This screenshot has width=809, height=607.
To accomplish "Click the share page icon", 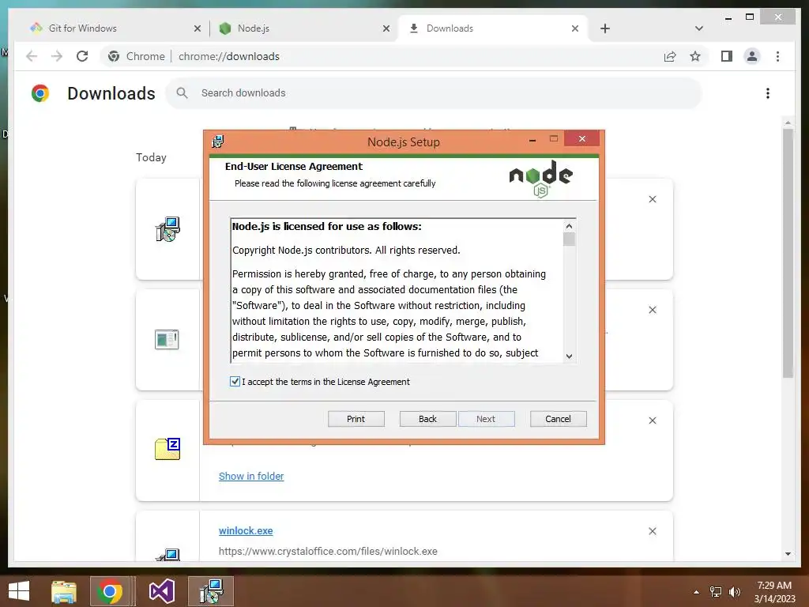I will pyautogui.click(x=670, y=56).
